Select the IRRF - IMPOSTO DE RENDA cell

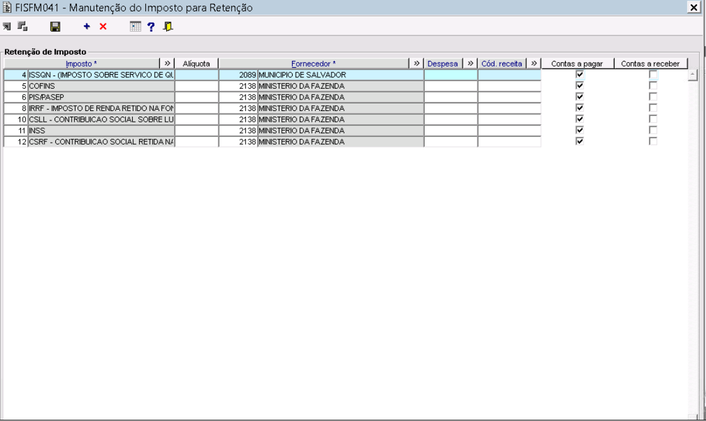[x=102, y=108]
